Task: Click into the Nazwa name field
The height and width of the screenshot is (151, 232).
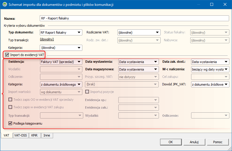Action: [x=134, y=18]
